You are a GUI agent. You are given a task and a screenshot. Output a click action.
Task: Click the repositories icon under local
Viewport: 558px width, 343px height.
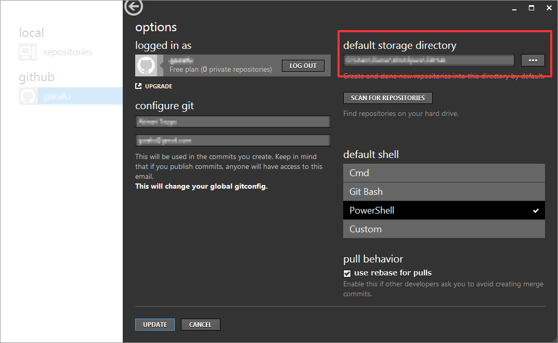[27, 51]
